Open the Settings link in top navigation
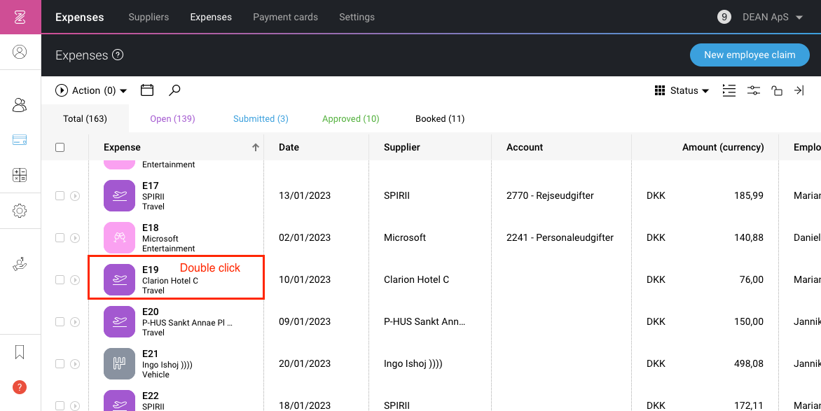 coord(357,18)
